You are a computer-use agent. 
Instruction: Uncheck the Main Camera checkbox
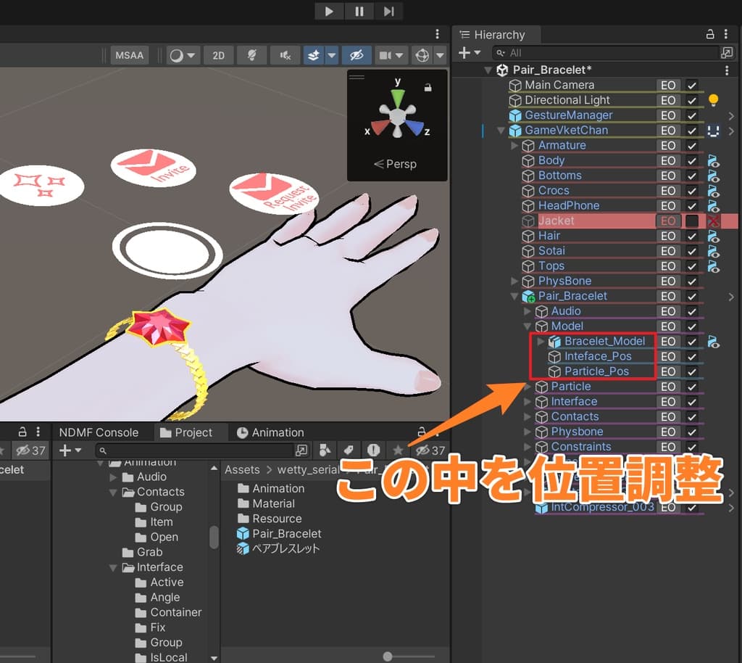(692, 85)
